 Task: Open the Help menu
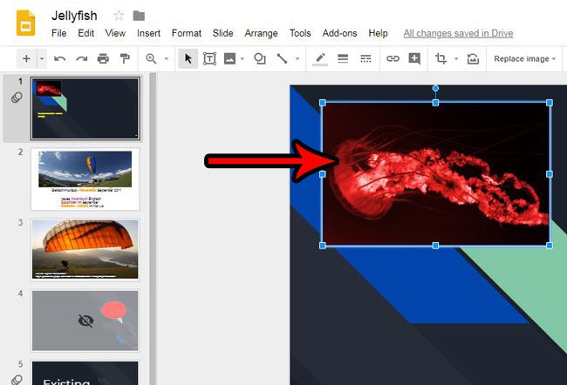[x=379, y=33]
